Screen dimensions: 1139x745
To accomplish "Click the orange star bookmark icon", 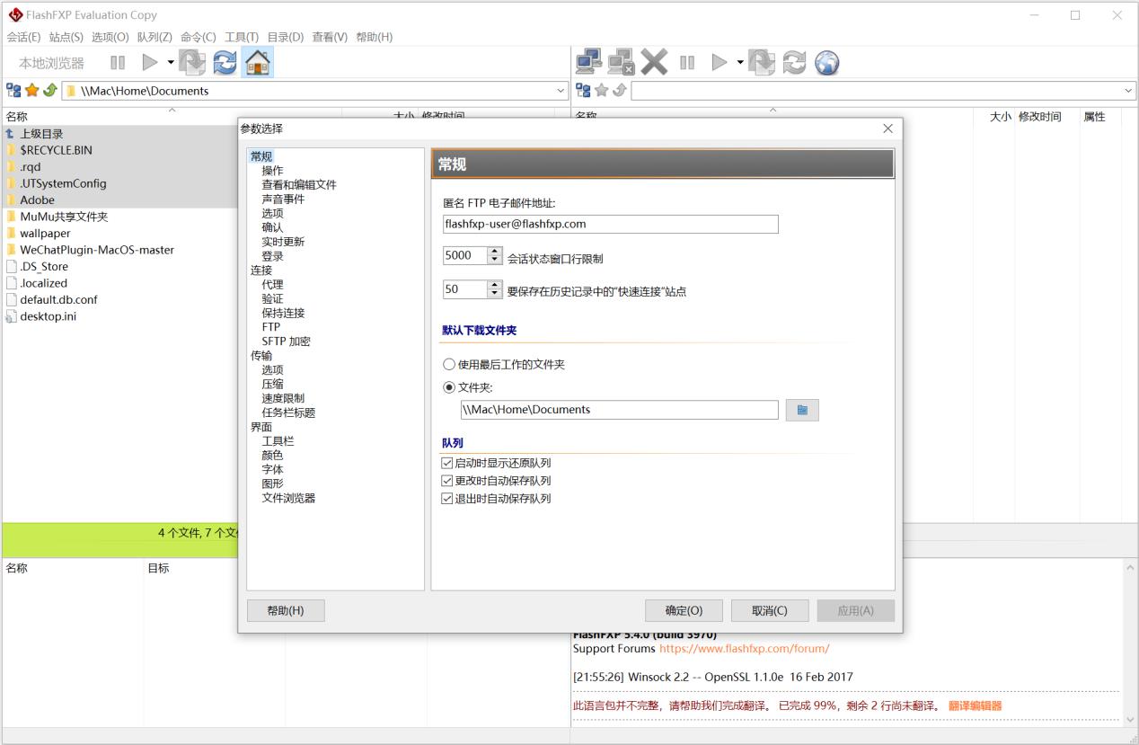I will pyautogui.click(x=31, y=91).
